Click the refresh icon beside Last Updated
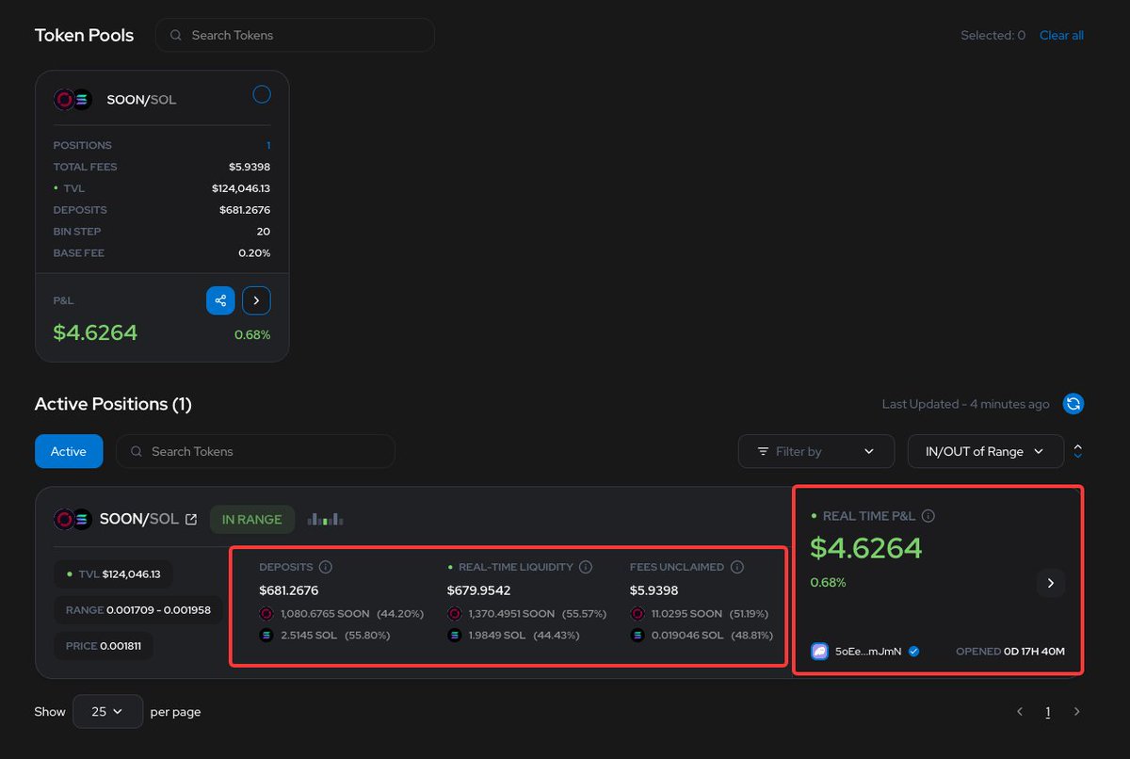The width and height of the screenshot is (1130, 759). (1073, 404)
